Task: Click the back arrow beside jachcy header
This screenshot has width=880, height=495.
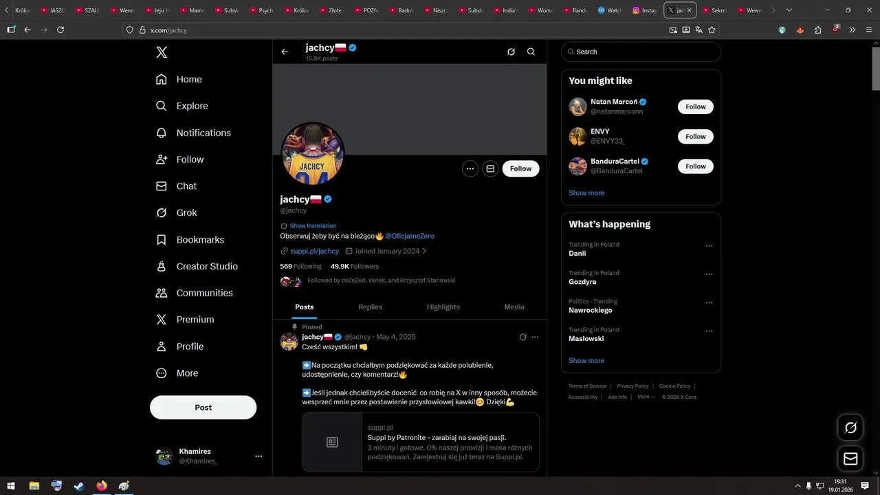Action: pyautogui.click(x=285, y=52)
